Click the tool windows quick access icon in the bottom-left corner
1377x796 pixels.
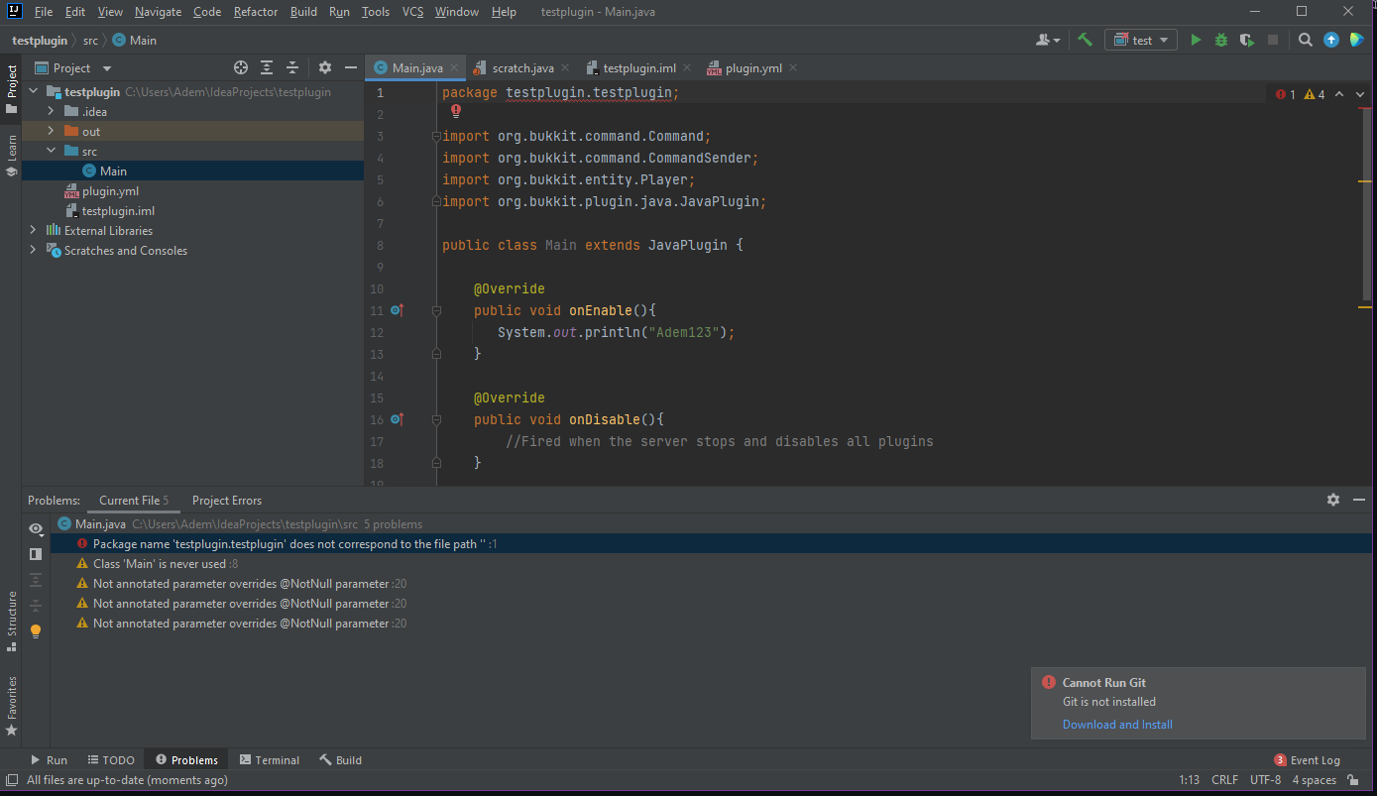coord(11,779)
